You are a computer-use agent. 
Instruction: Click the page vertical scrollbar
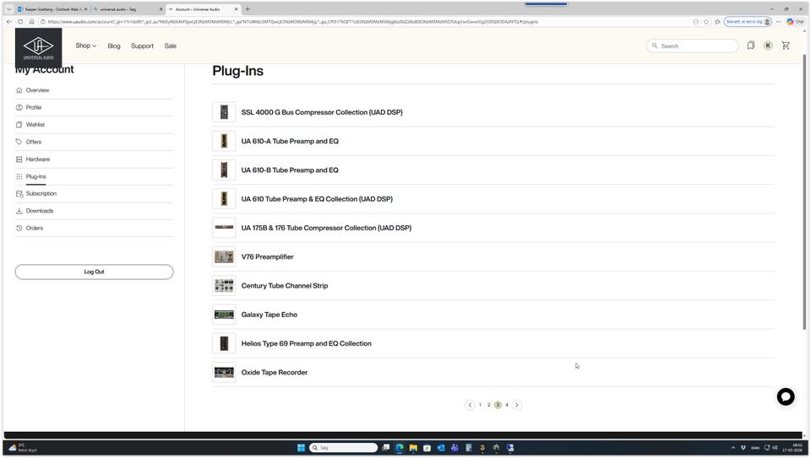point(804,191)
